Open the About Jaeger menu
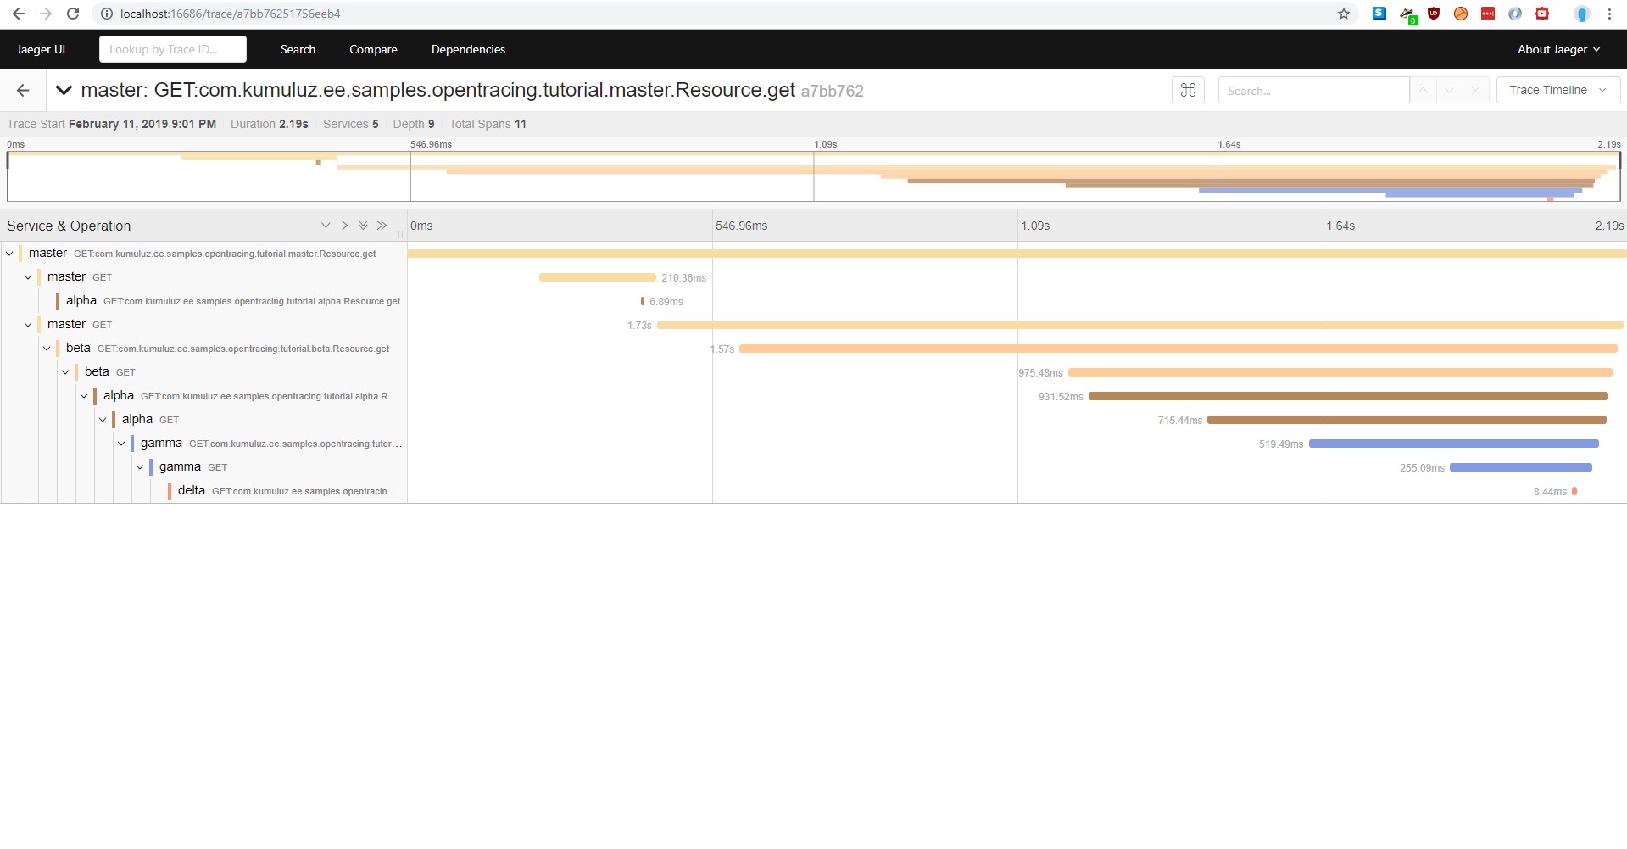Viewport: 1627px width, 849px height. click(x=1558, y=49)
